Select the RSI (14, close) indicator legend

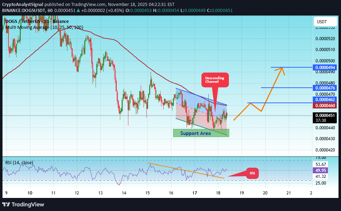pyautogui.click(x=19, y=163)
